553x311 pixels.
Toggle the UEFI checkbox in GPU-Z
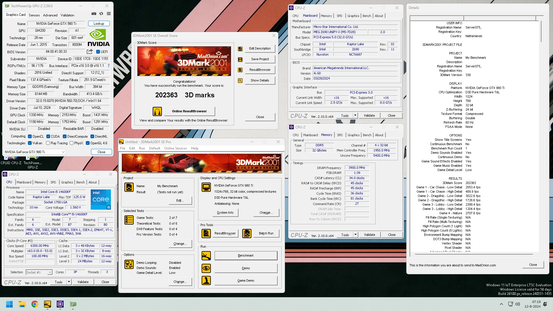coord(98,52)
